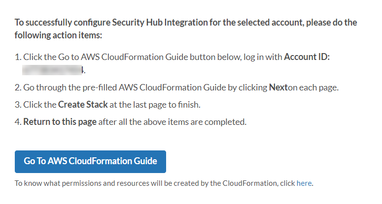Image resolution: width=382 pixels, height=204 pixels.
Task: Click the blurred Account ID number
Action: coord(53,70)
